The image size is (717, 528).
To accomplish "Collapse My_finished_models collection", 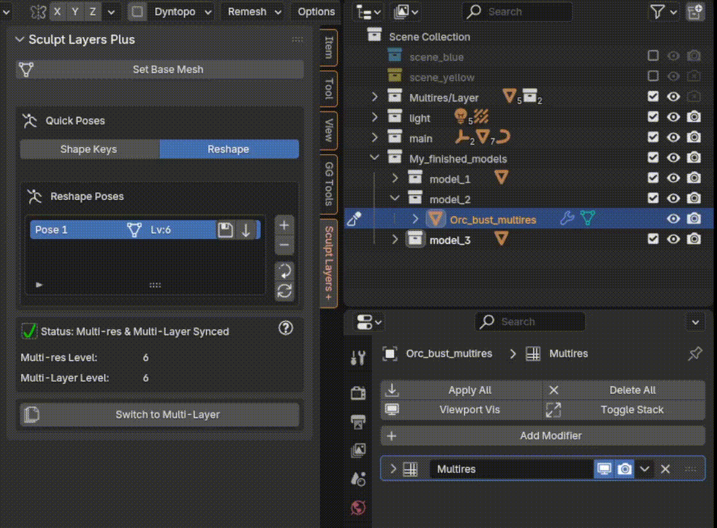I will pos(374,158).
